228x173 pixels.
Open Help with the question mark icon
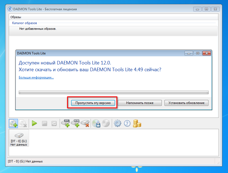[127, 123]
